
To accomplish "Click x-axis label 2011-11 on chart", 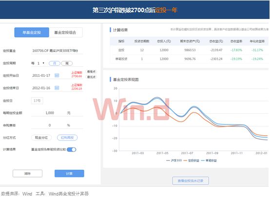I will [236, 153].
